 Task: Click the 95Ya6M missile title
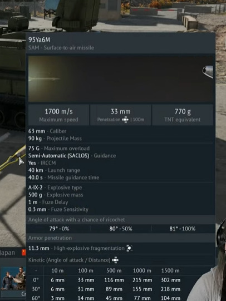coord(40,40)
